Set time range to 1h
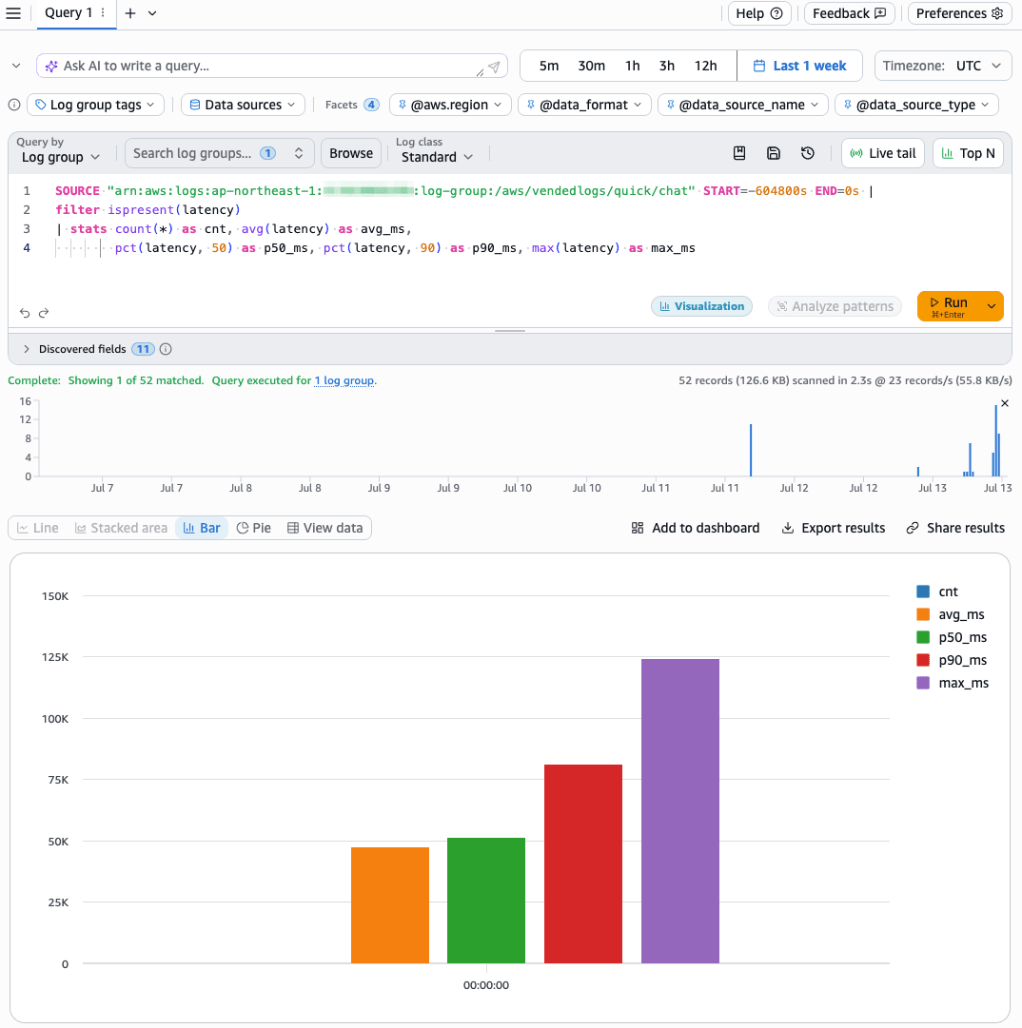 pyautogui.click(x=633, y=66)
